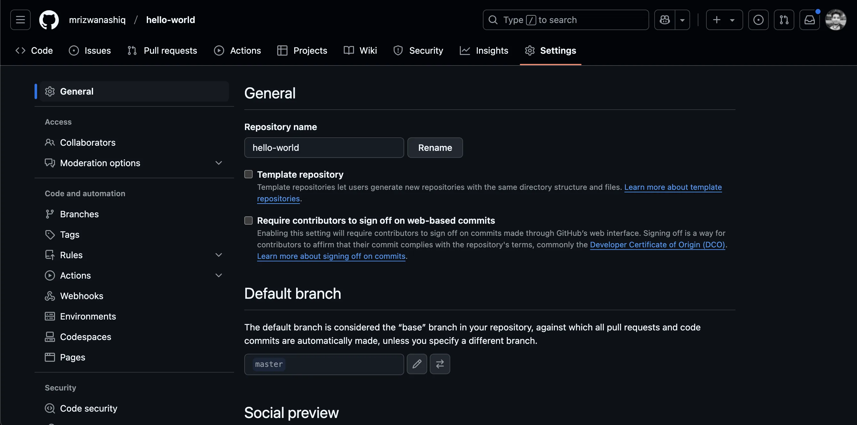Viewport: 857px width, 425px height.
Task: Click the master default branch field
Action: (x=324, y=365)
